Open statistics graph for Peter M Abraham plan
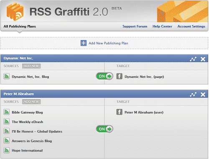The image size is (209, 159). [x=193, y=95]
